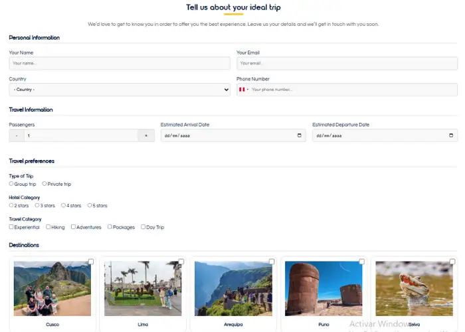This screenshot has height=332, width=465.
Task: Check the Adventures travel category
Action: click(73, 227)
